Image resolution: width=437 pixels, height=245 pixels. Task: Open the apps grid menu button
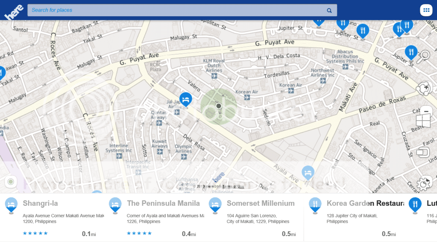coord(426,10)
